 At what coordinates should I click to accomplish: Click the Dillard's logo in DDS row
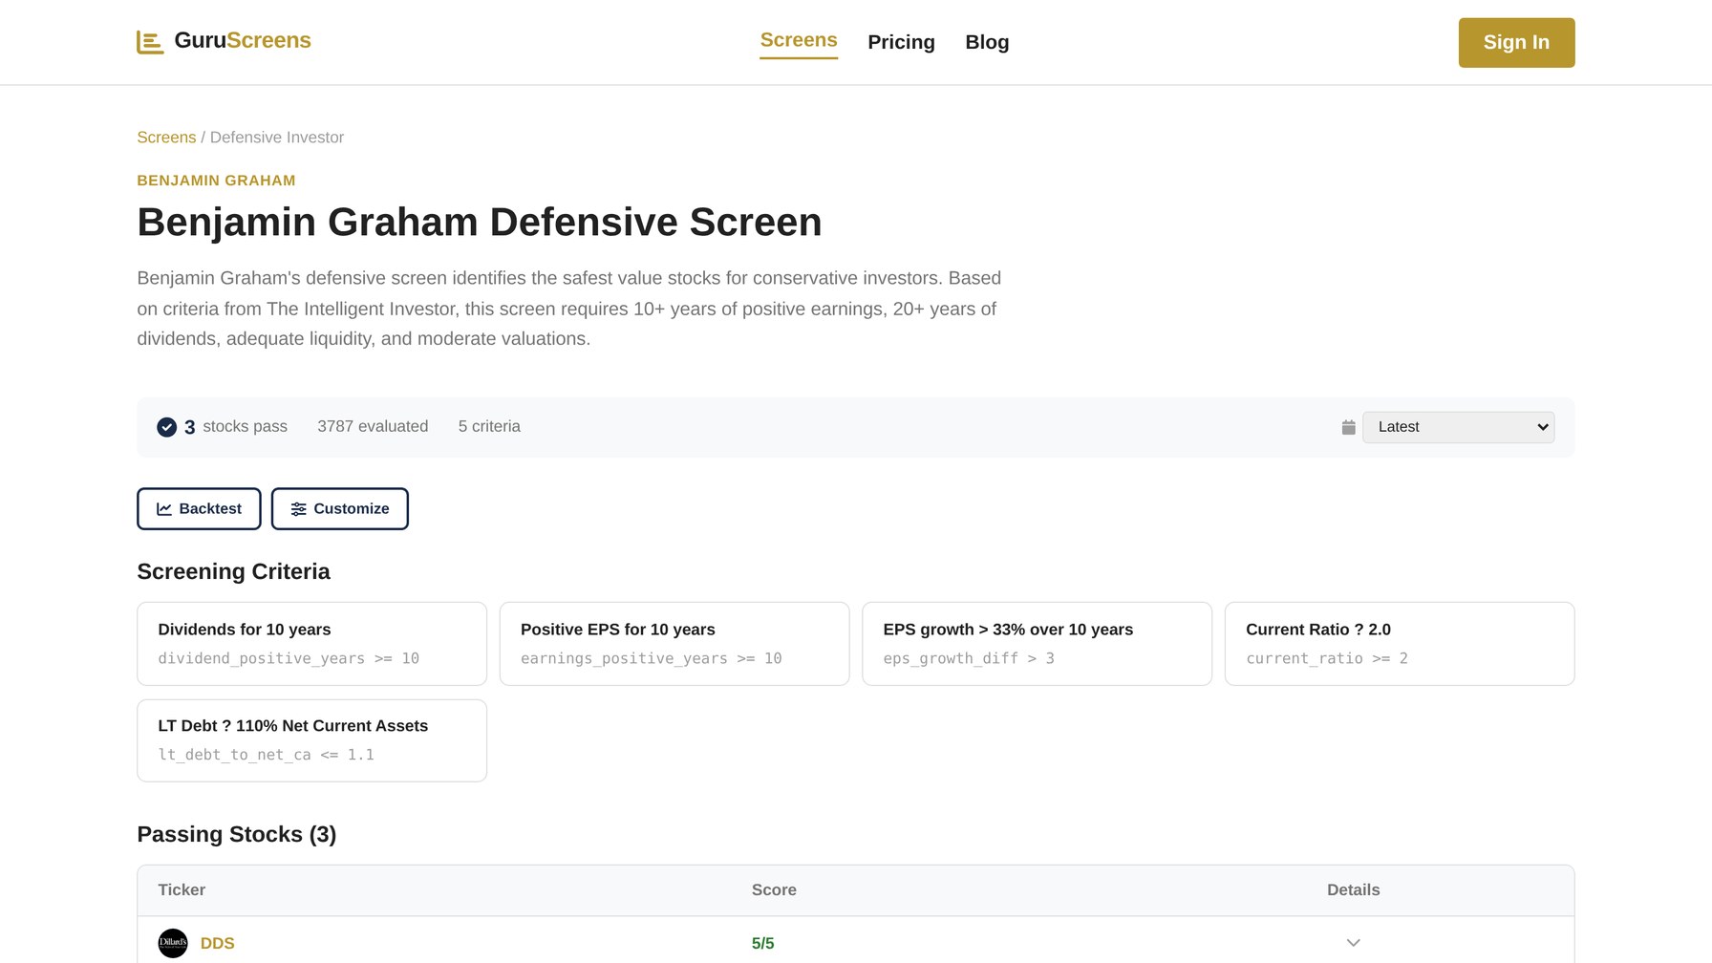click(x=173, y=943)
